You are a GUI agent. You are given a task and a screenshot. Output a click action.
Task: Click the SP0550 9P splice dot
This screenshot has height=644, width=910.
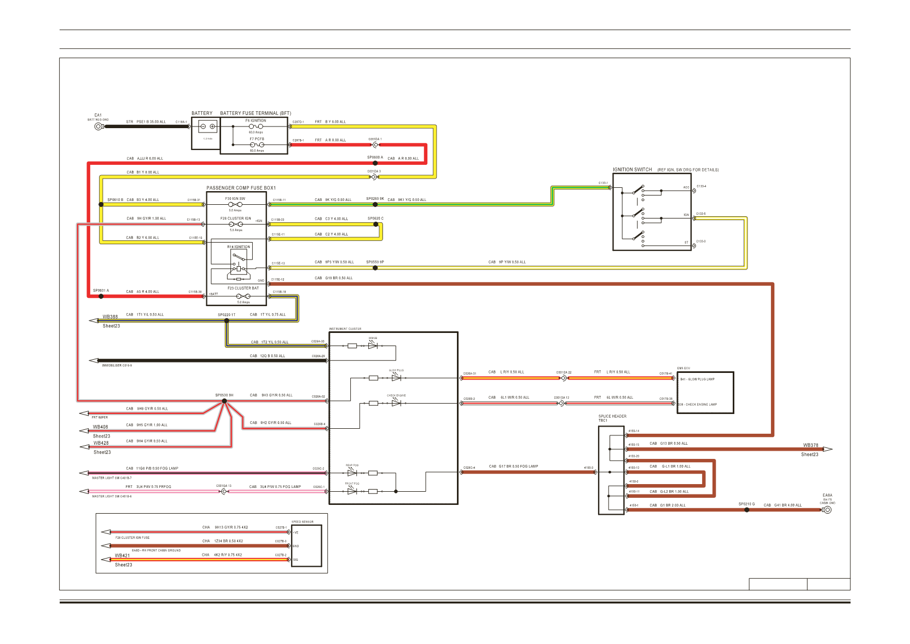coord(375,268)
